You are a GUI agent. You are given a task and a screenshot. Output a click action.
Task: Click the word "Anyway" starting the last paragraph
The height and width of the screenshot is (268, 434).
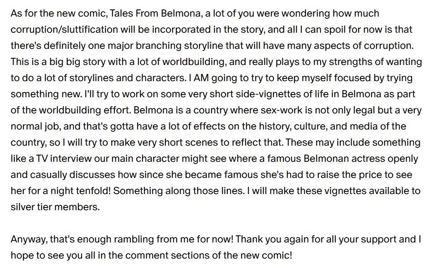pyautogui.click(x=28, y=239)
